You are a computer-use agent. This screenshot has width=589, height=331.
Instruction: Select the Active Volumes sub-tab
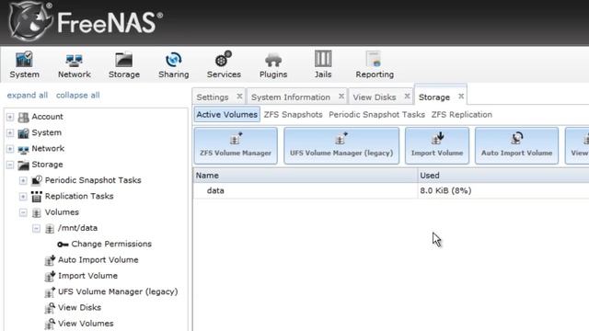(x=227, y=114)
